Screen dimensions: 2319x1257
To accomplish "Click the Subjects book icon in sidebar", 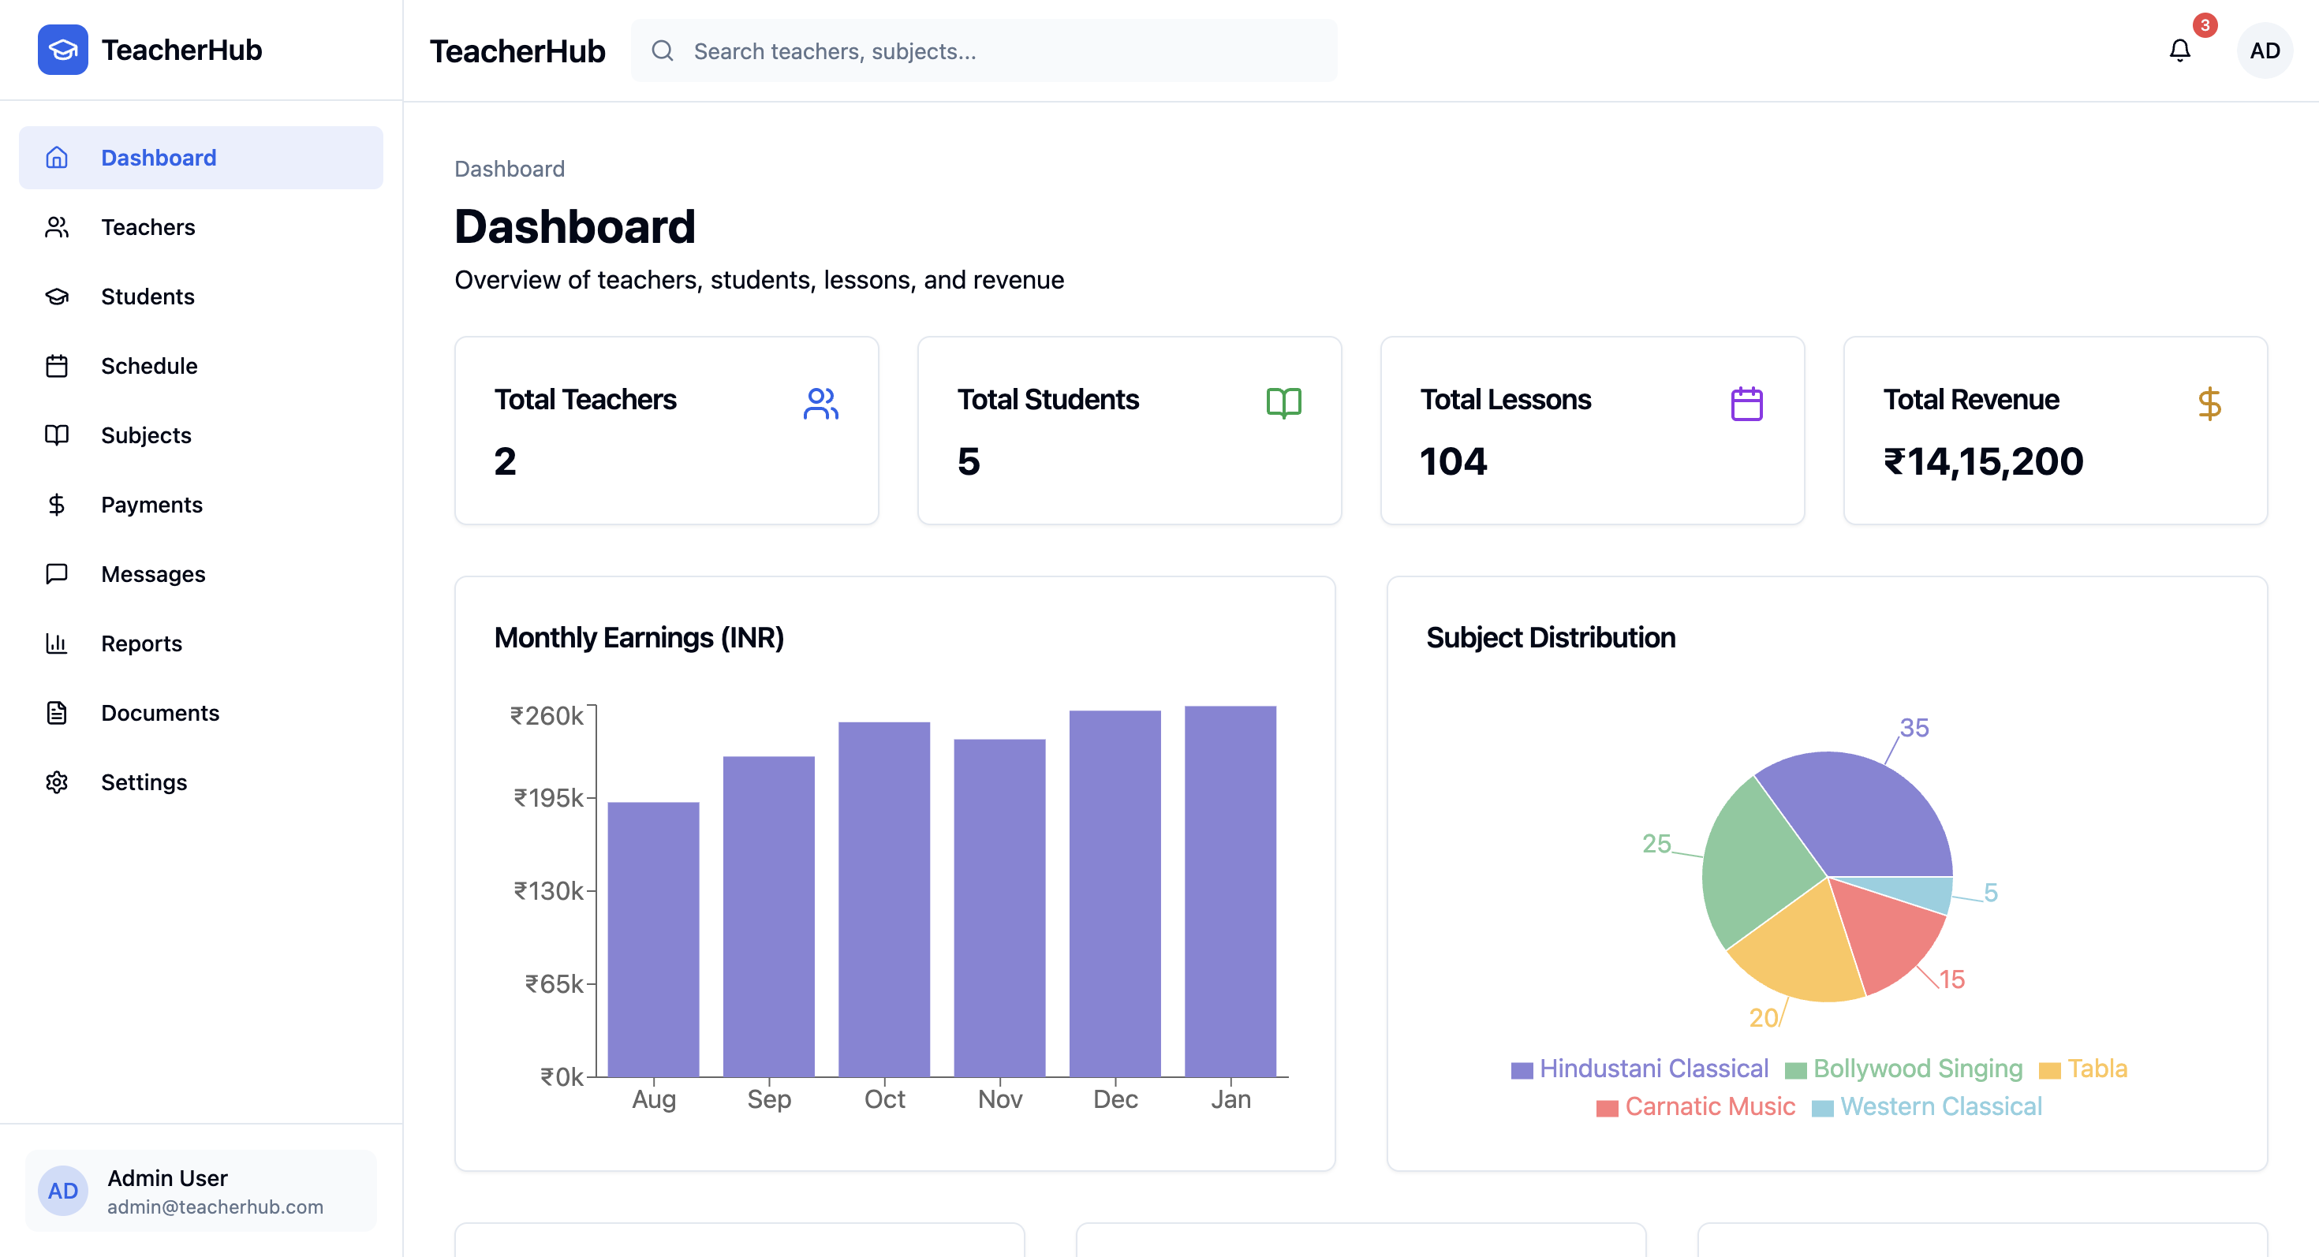I will [57, 435].
